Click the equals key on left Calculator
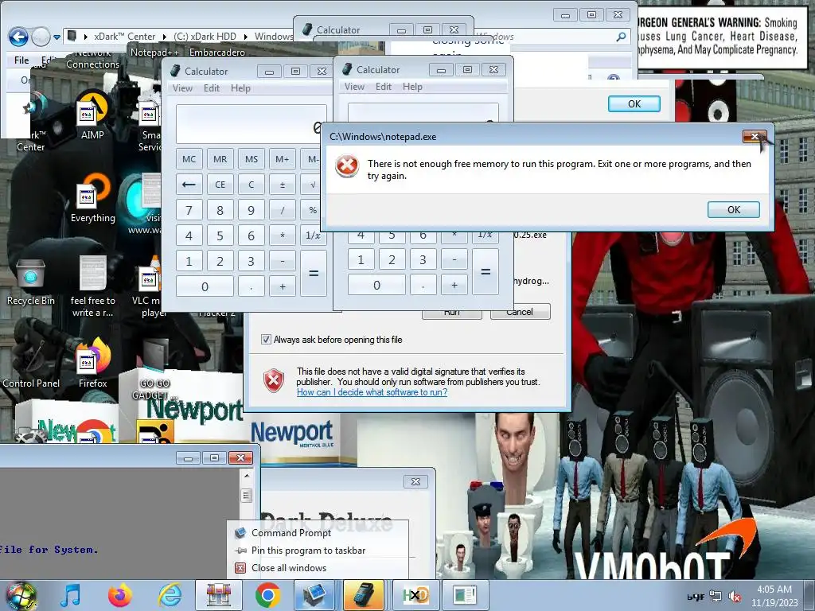 (x=314, y=274)
